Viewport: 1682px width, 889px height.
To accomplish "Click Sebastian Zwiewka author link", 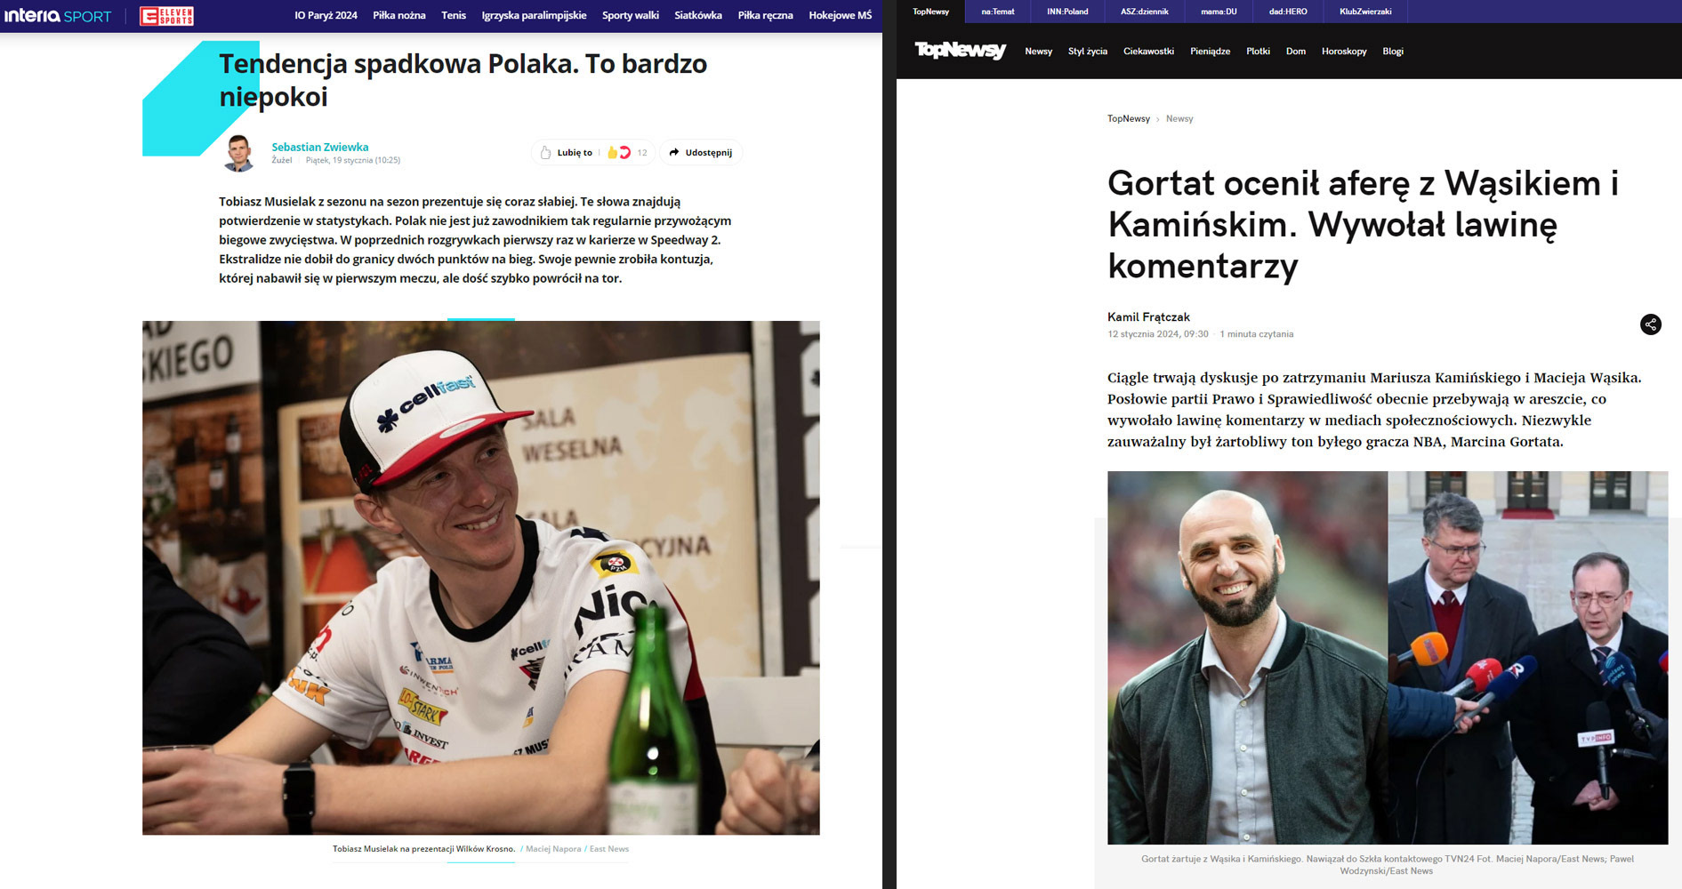I will click(320, 147).
